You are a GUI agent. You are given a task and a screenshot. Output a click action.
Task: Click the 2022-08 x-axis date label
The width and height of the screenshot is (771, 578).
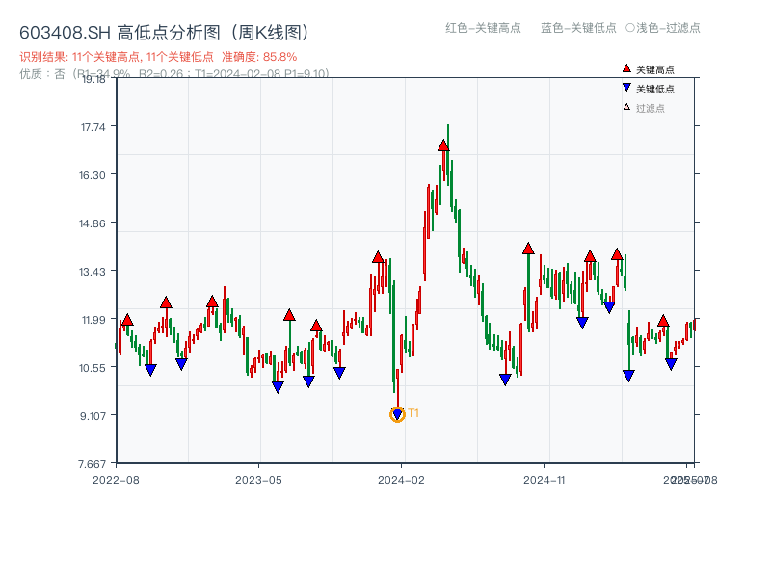click(x=116, y=480)
